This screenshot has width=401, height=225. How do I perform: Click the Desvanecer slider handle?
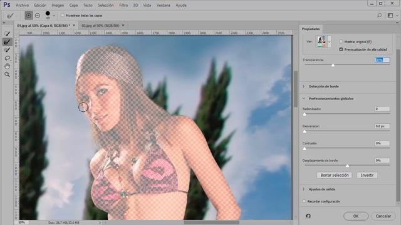[305, 131]
